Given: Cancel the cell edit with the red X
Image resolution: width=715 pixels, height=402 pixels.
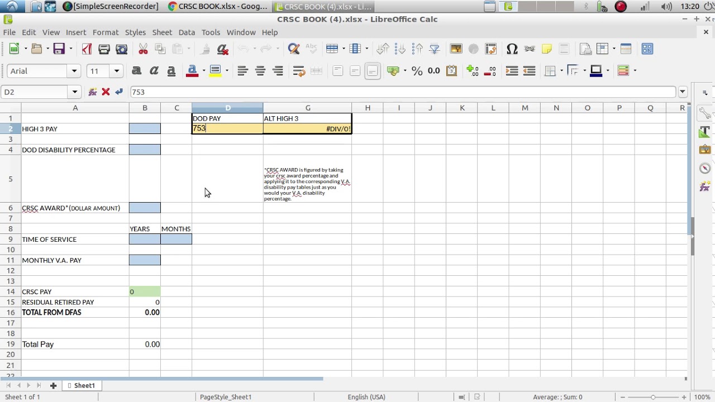Looking at the screenshot, I should click(106, 92).
